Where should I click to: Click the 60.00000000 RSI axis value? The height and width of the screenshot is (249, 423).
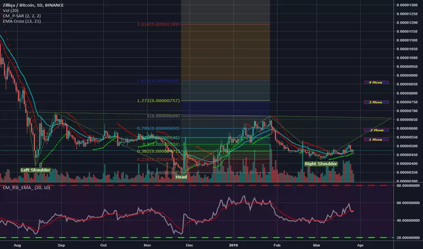[408, 203]
